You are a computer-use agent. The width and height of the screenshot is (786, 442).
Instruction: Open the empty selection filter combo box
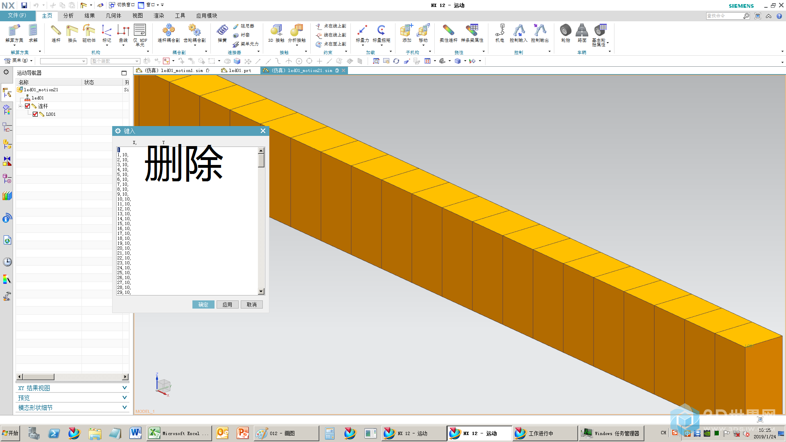[x=63, y=61]
